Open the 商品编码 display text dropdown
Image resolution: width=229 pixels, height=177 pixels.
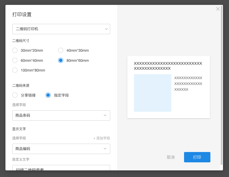tap(61, 149)
